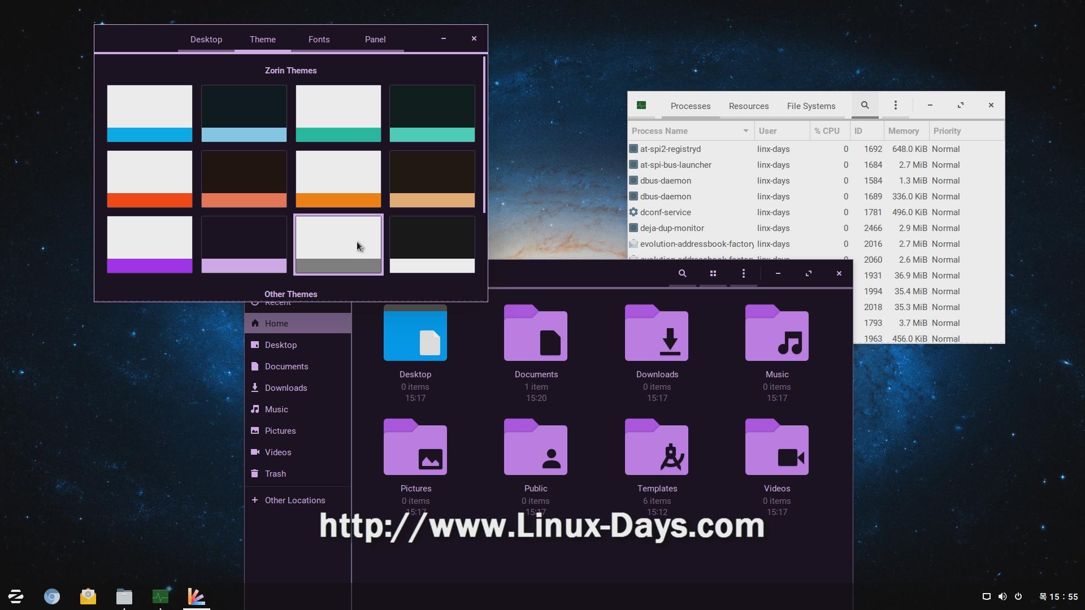Choose the dark orange Zorin theme
This screenshot has height=610, width=1085.
(432, 179)
